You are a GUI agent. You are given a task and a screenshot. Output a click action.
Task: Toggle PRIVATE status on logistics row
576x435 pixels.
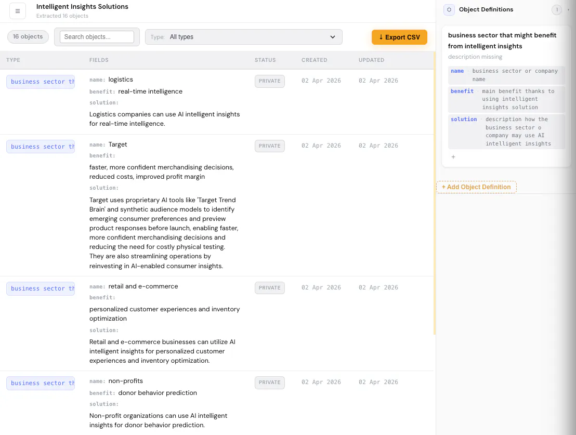click(270, 81)
